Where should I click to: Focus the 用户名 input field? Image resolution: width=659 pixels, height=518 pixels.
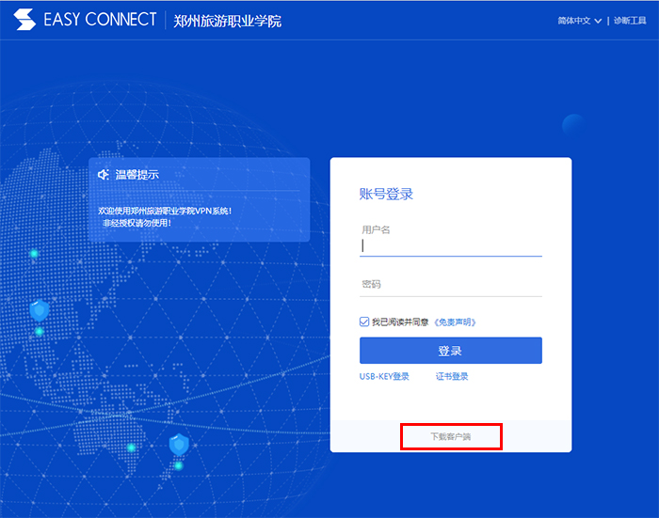pos(451,245)
